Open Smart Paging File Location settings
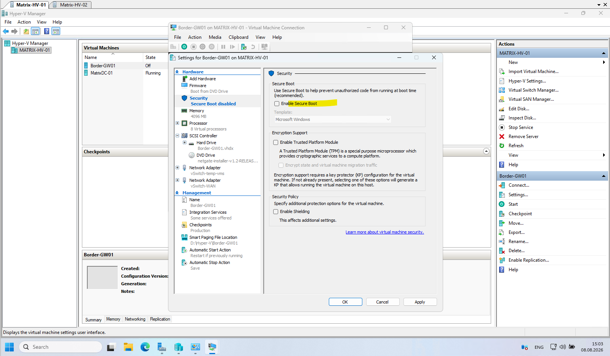 pos(213,237)
